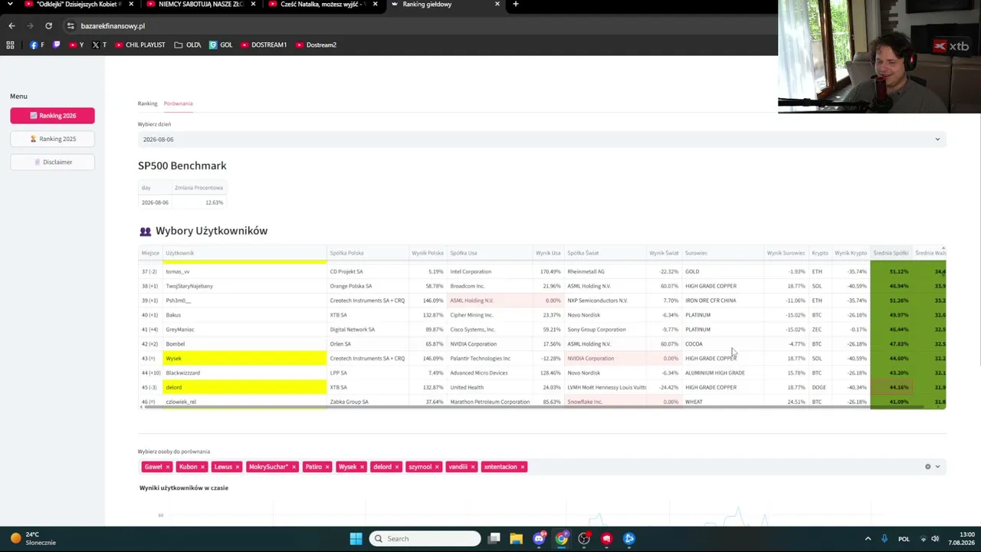The height and width of the screenshot is (552, 981).
Task: Open File Explorer from the taskbar
Action: 517,539
